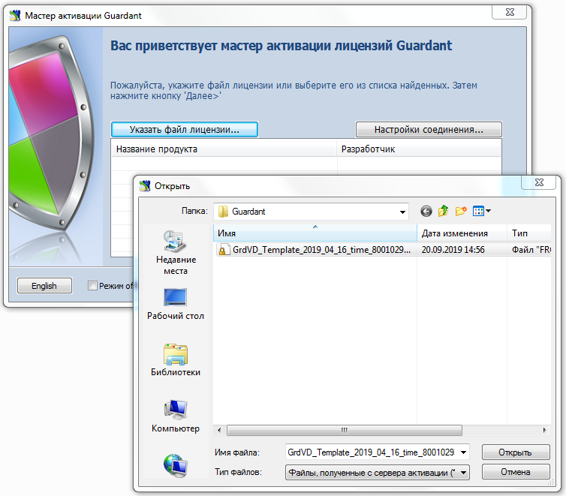Open the Тип файлов dropdown
Viewport: 566px width, 496px height.
[x=462, y=472]
